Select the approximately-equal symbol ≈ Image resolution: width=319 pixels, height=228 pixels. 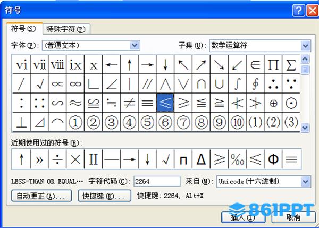(75, 103)
